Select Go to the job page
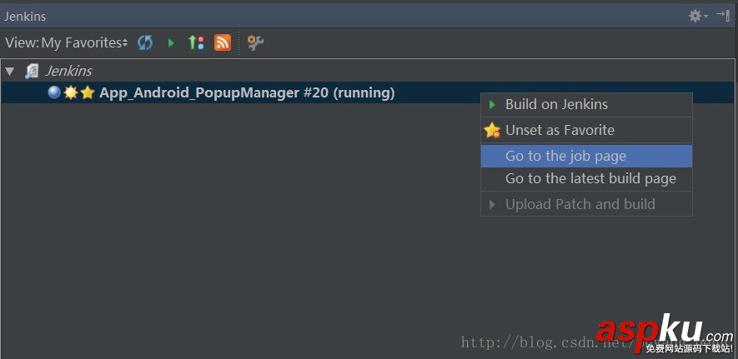Image resolution: width=738 pixels, height=359 pixels. coord(565,156)
